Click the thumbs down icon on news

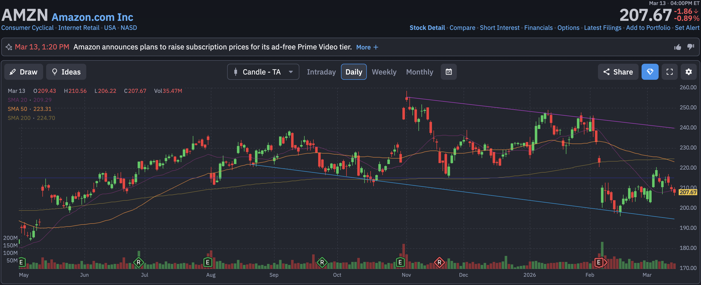(x=690, y=47)
